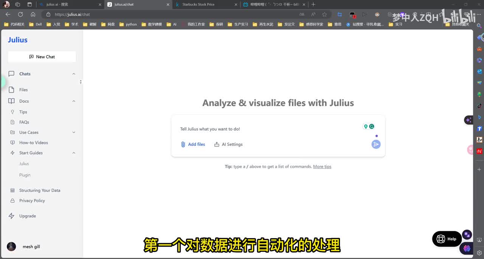484x259 pixels.
Task: Open AI Settings in chat box
Action: [x=228, y=144]
